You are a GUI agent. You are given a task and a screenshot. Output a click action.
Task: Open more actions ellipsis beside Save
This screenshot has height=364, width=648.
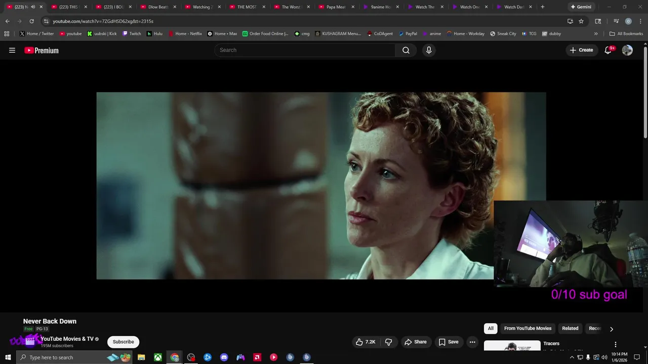(472, 342)
